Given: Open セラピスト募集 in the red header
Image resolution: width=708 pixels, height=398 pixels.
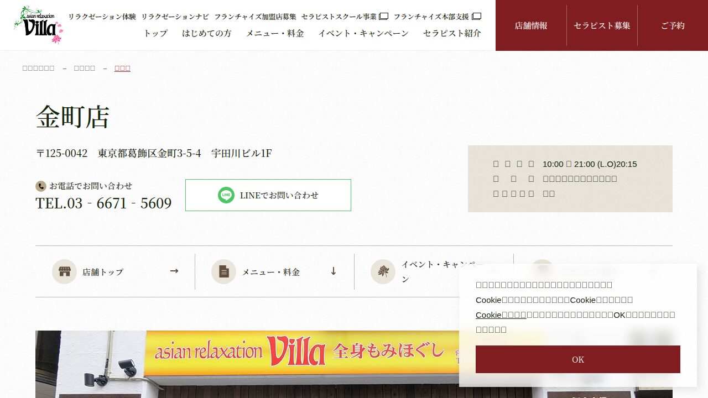Looking at the screenshot, I should point(602,25).
